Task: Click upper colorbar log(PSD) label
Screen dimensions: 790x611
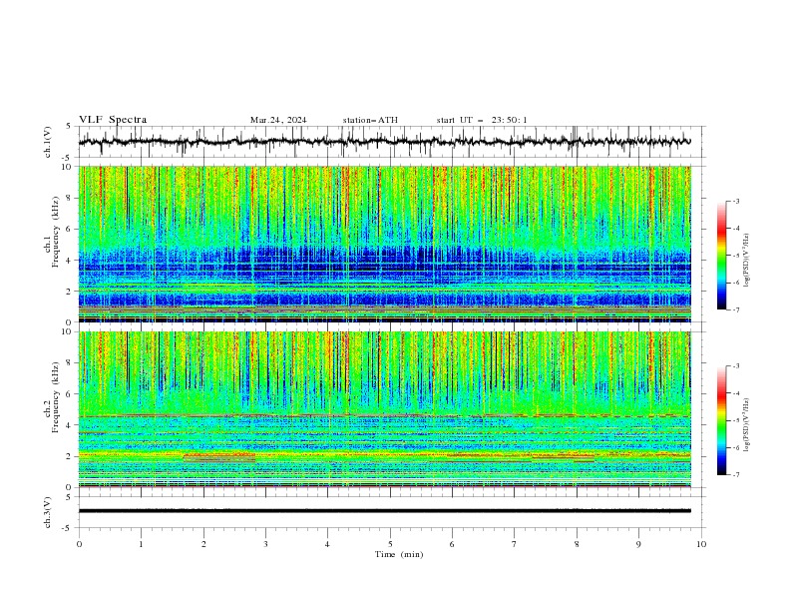Action: coord(747,261)
